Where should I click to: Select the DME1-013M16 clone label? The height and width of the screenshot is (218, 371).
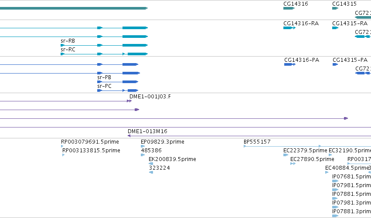point(147,131)
